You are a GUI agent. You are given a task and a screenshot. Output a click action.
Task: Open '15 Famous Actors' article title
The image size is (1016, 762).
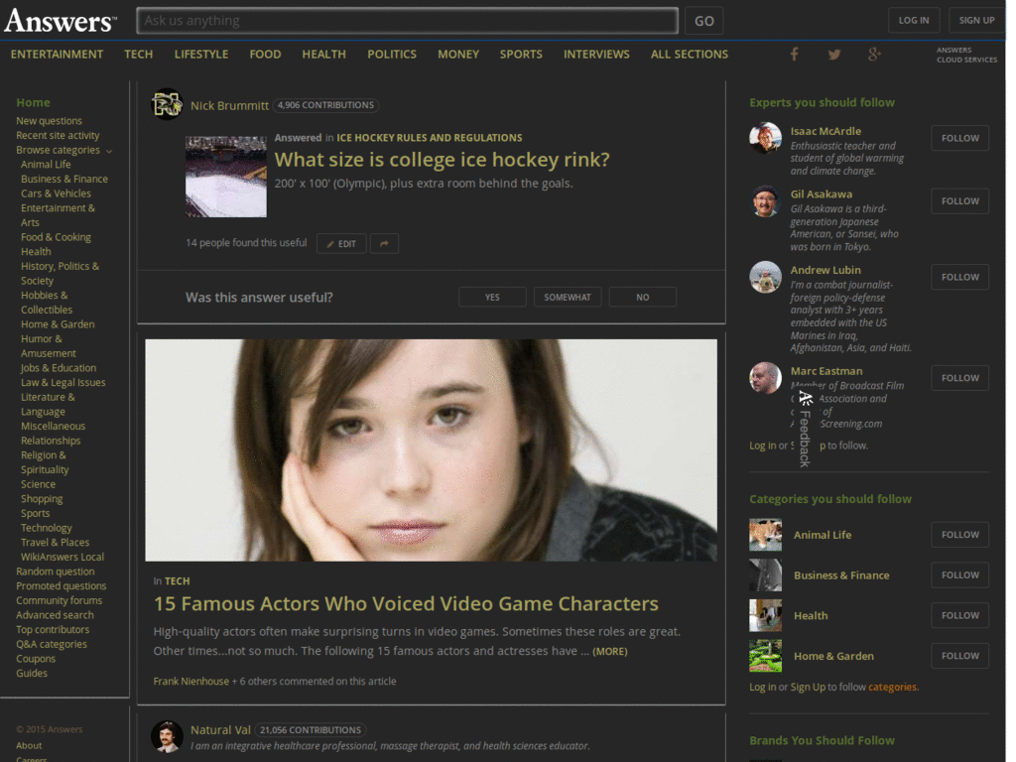click(406, 603)
